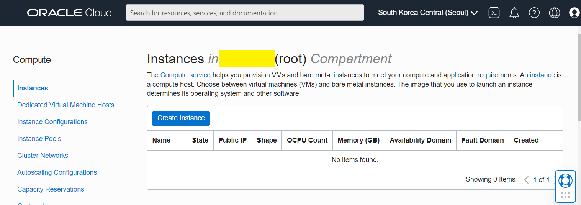
Task: Open Dedicated Virtual Machine Hosts
Action: [x=66, y=105]
